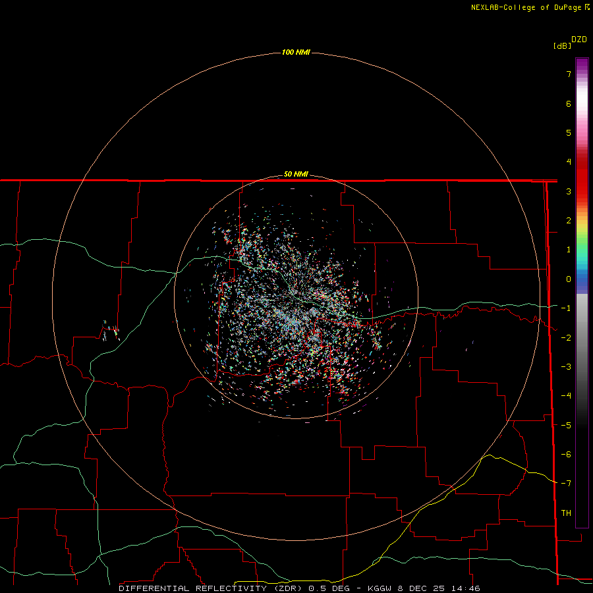593x593 pixels.
Task: Click the -1 value on the color scale
Action: pos(566,308)
